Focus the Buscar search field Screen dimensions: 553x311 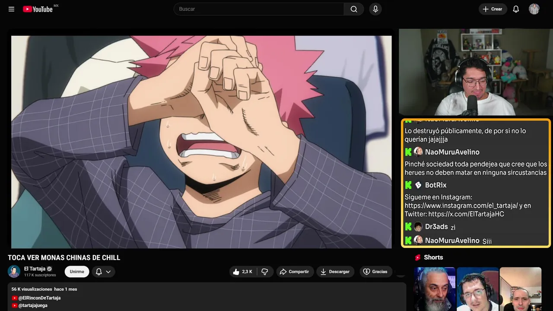pyautogui.click(x=259, y=9)
